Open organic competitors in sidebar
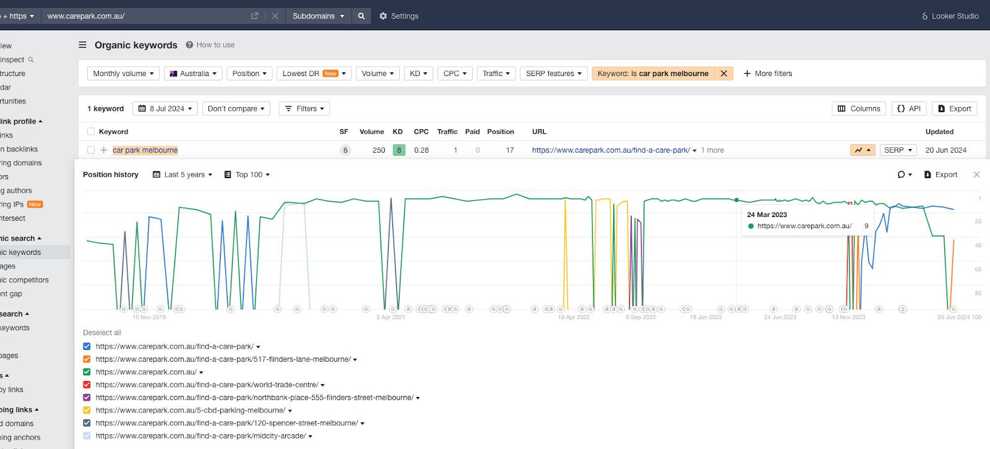Image resolution: width=990 pixels, height=449 pixels. coord(25,280)
